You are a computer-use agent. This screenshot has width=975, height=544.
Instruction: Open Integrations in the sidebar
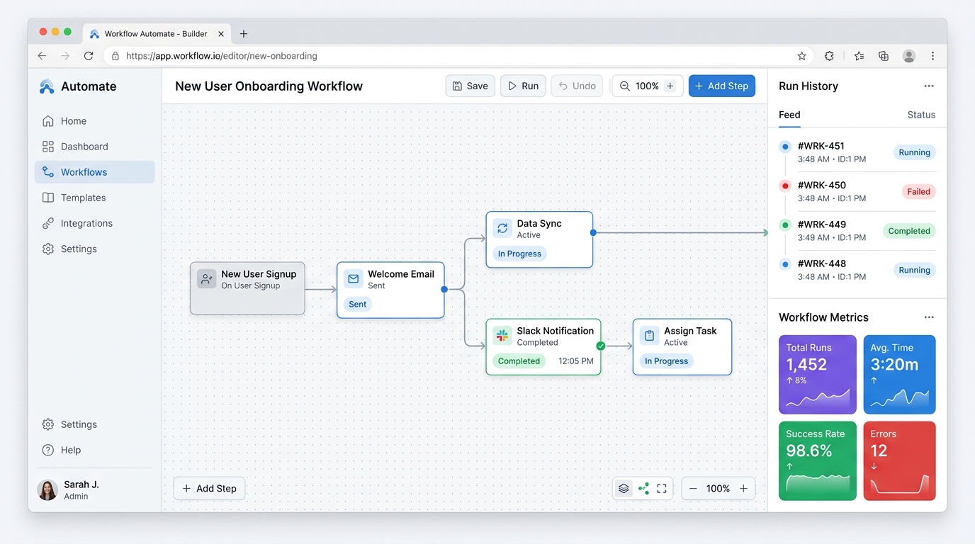click(x=95, y=223)
